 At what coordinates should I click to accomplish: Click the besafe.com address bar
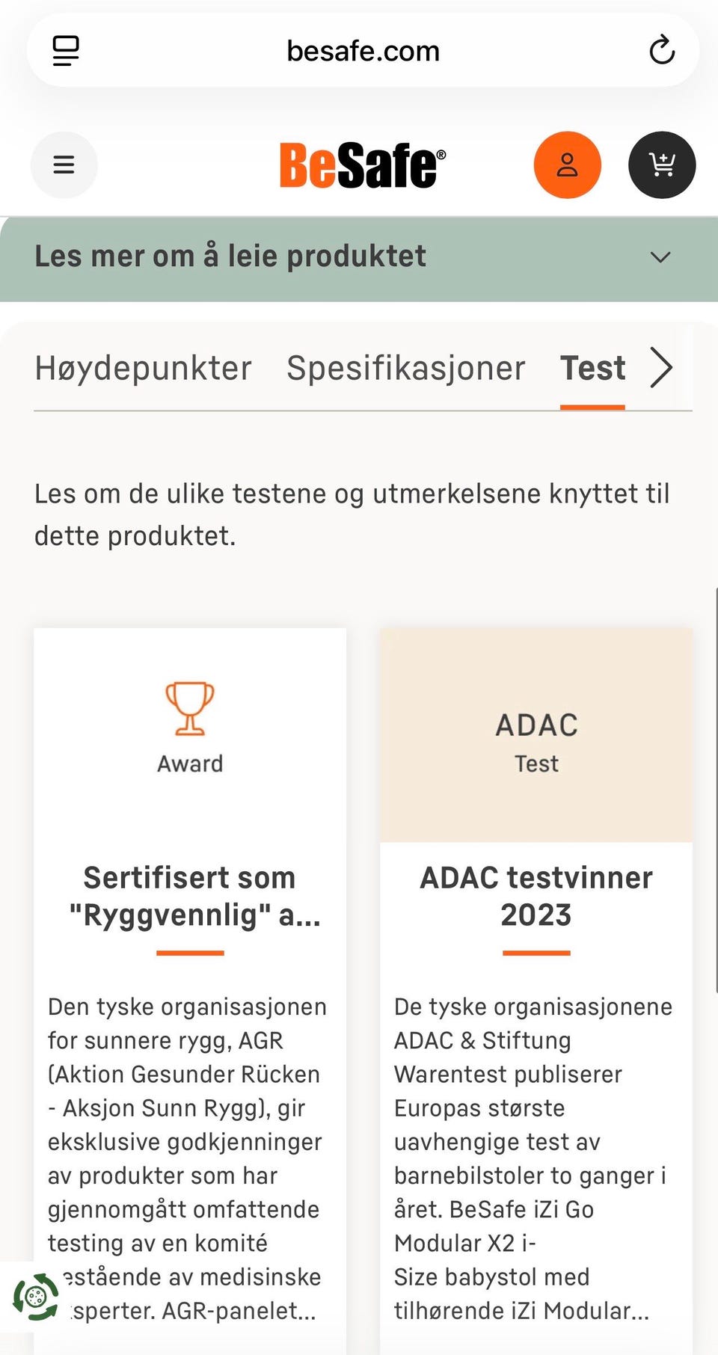(363, 51)
